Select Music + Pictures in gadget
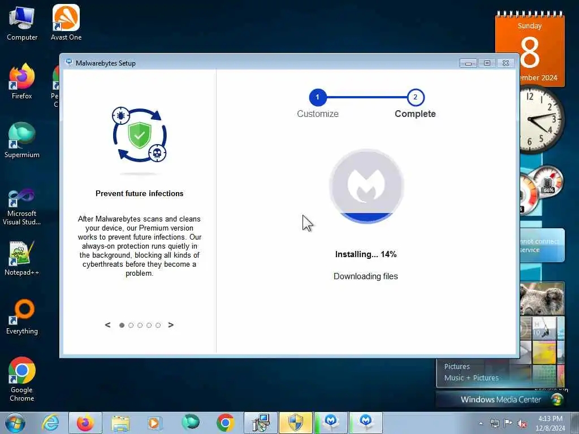This screenshot has width=579, height=434. click(x=471, y=378)
